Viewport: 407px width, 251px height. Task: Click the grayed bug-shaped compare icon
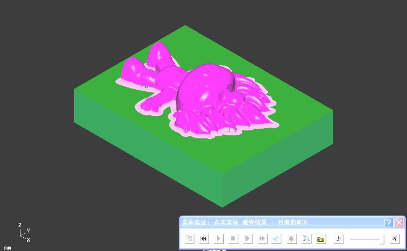click(x=291, y=239)
